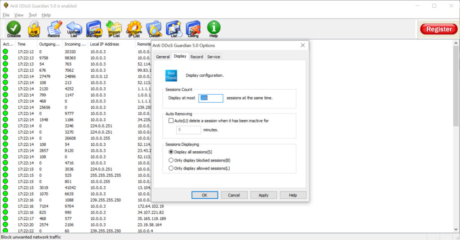The image size is (460, 240).
Task: Click the Import IP List icon
Action: (x=114, y=29)
